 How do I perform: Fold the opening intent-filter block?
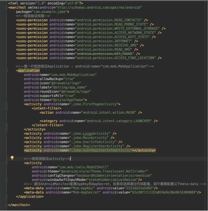coord(6,108)
